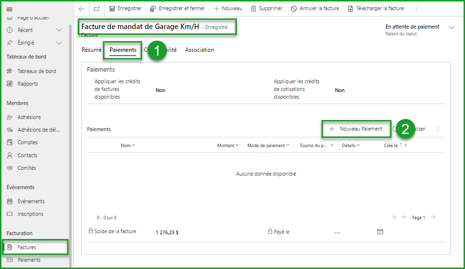Screen dimensions: 465x269
Task: Click Nouveau Paiement button
Action: [x=356, y=129]
